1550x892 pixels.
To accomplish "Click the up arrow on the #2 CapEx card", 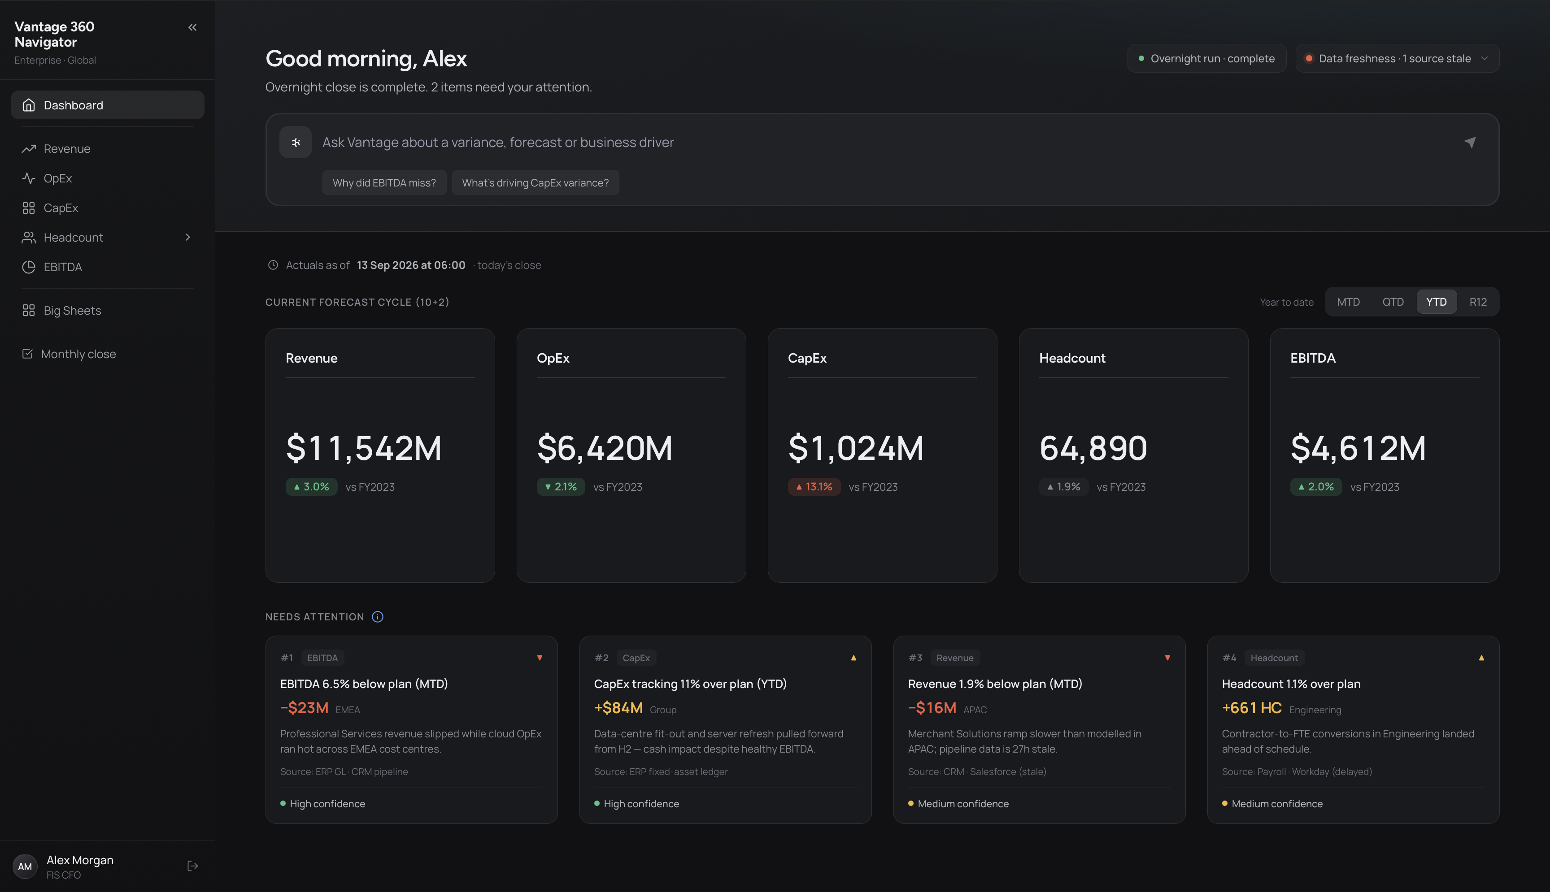I will [x=853, y=658].
